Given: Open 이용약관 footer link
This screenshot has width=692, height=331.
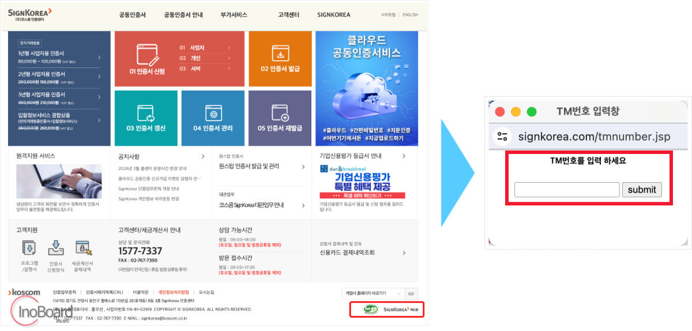Looking at the screenshot, I should [141, 292].
